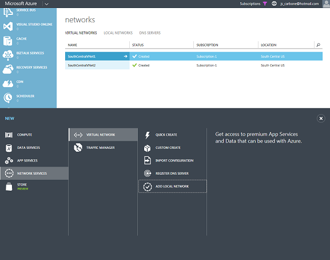The width and height of the screenshot is (330, 260).
Task: Choose Traffic Manager menu label
Action: click(x=101, y=148)
